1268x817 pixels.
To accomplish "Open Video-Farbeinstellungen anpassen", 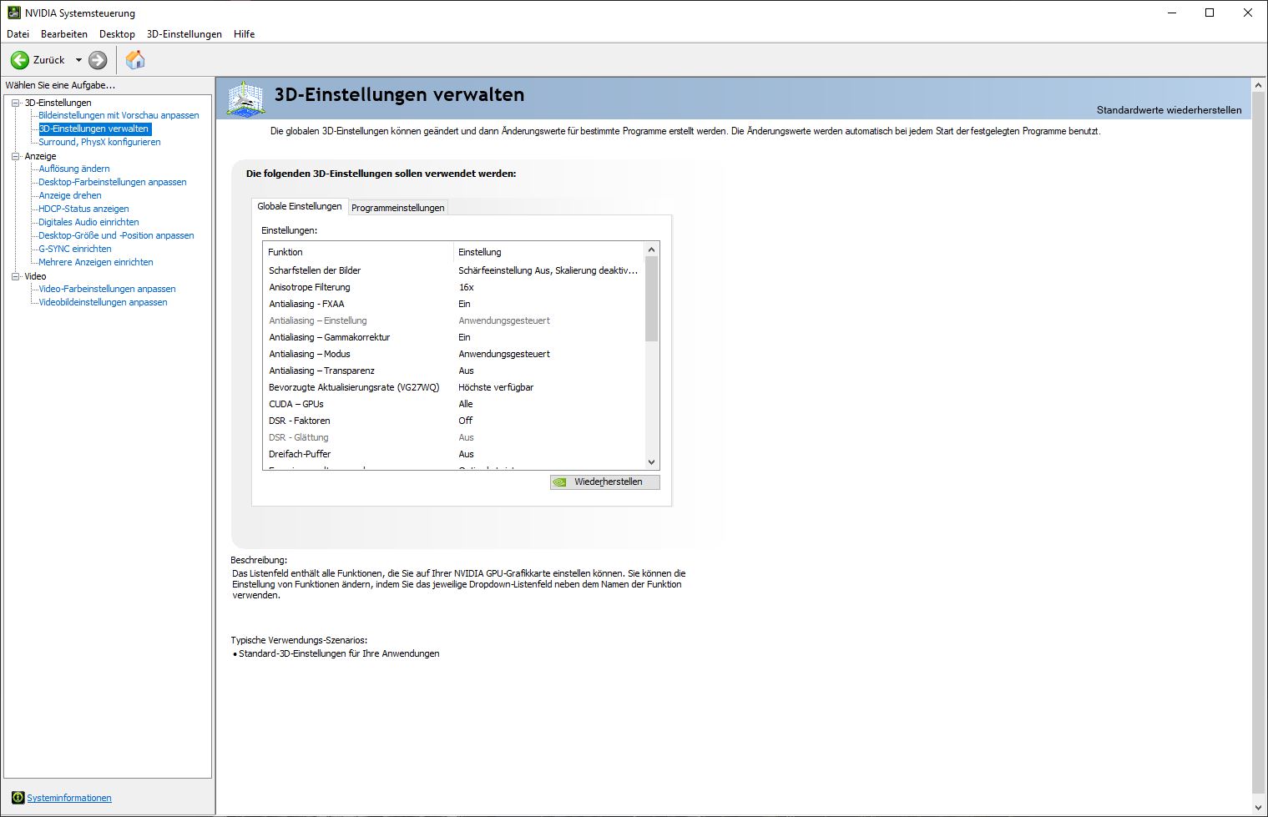I will click(107, 289).
